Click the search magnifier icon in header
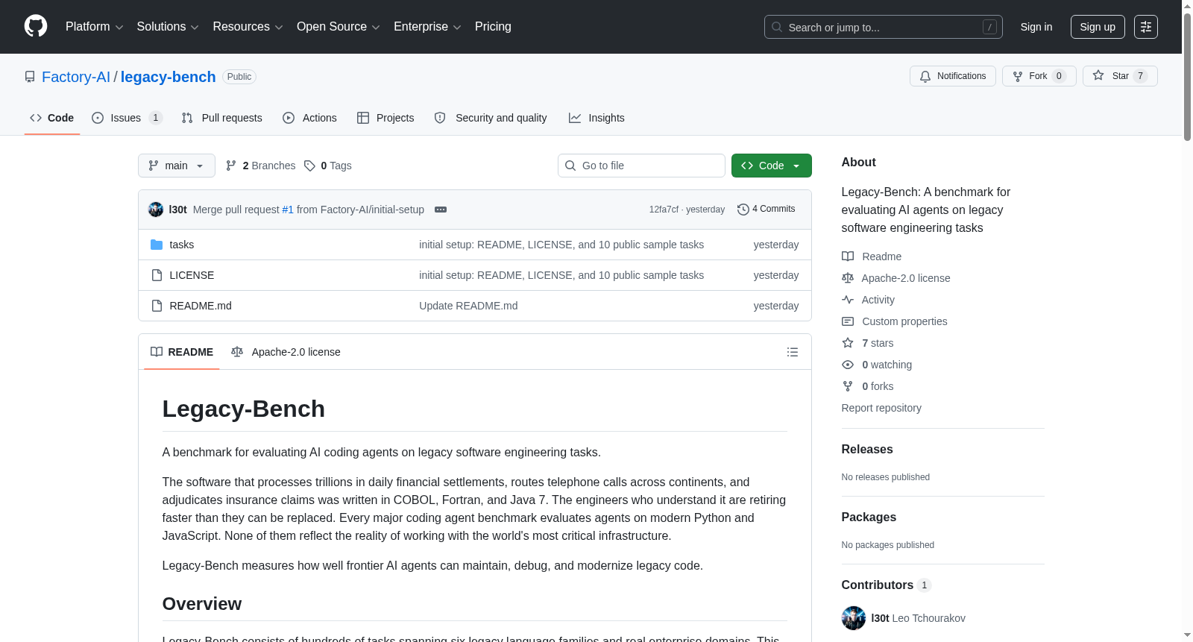Image resolution: width=1193 pixels, height=642 pixels. pyautogui.click(x=777, y=27)
